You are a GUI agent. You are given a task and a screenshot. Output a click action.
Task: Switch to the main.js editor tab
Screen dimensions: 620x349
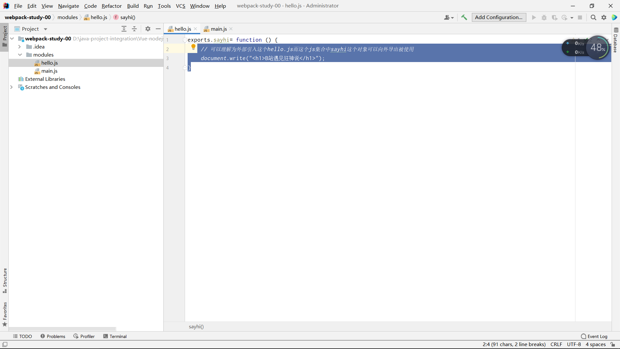219,29
